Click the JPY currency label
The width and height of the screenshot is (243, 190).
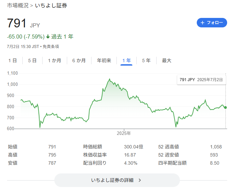35,25
